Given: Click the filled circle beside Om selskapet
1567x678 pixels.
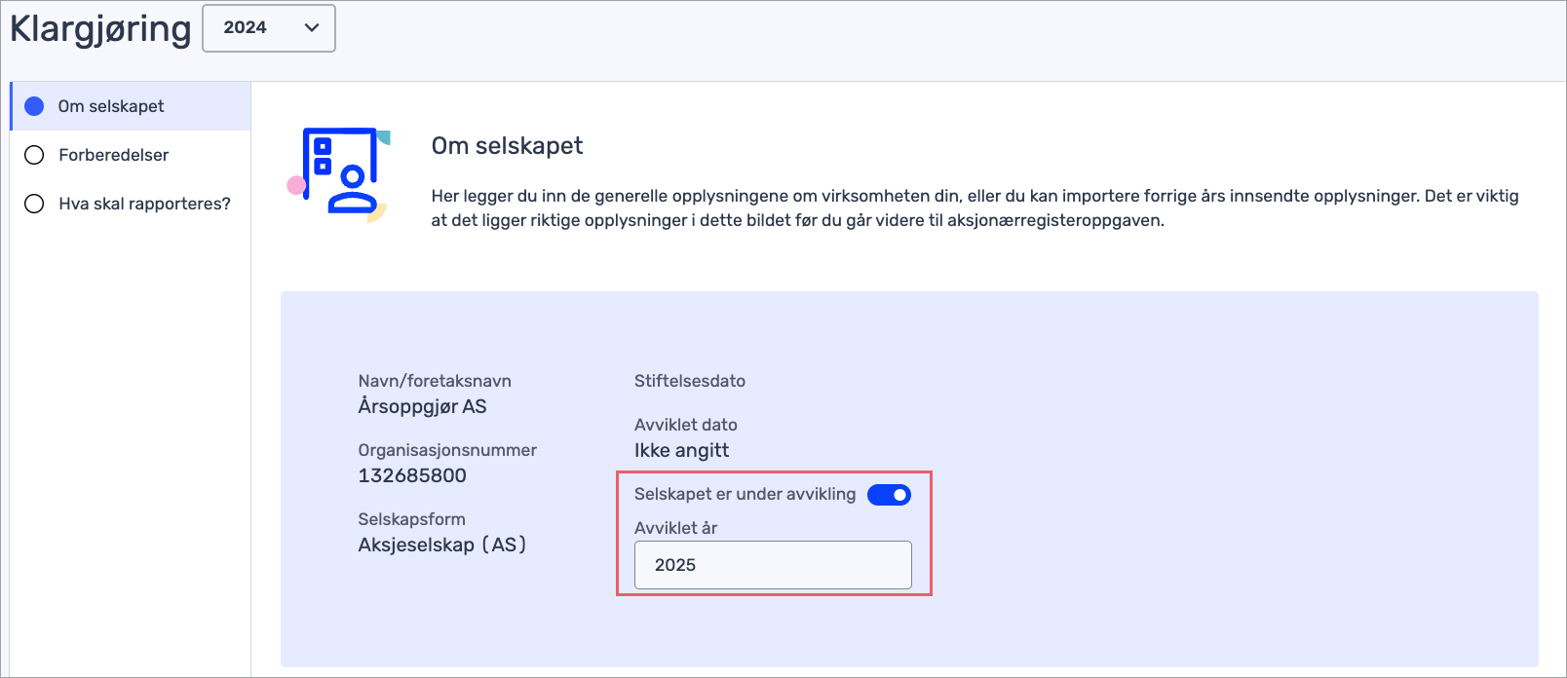Looking at the screenshot, I should (34, 106).
